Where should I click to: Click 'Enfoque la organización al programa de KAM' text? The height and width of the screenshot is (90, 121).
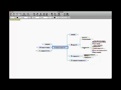click(x=98, y=46)
